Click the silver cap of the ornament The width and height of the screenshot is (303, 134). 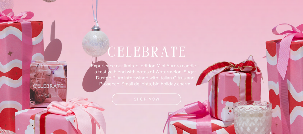coord(96,28)
